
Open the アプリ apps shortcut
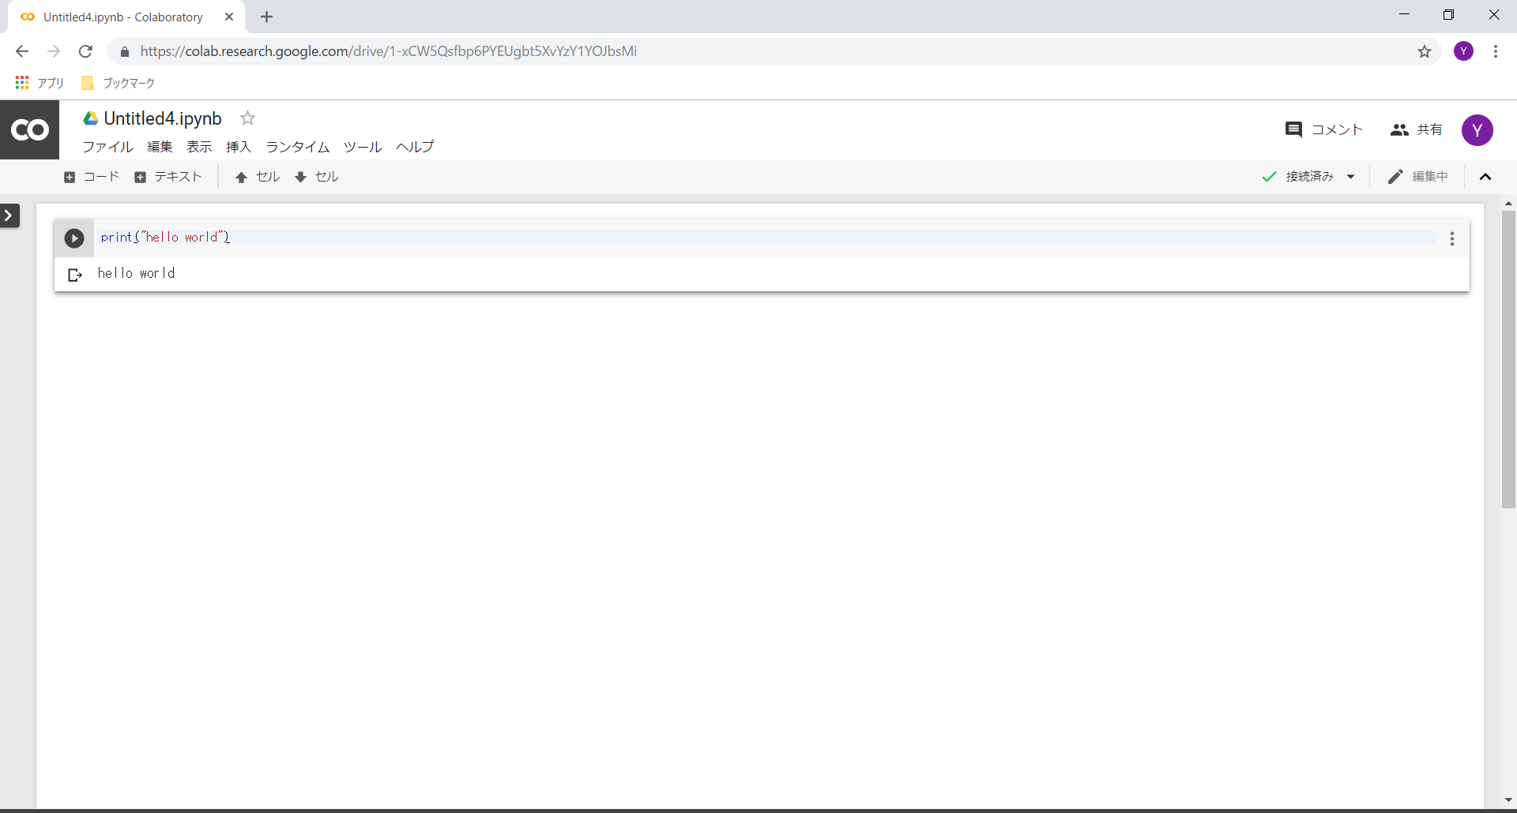point(40,83)
